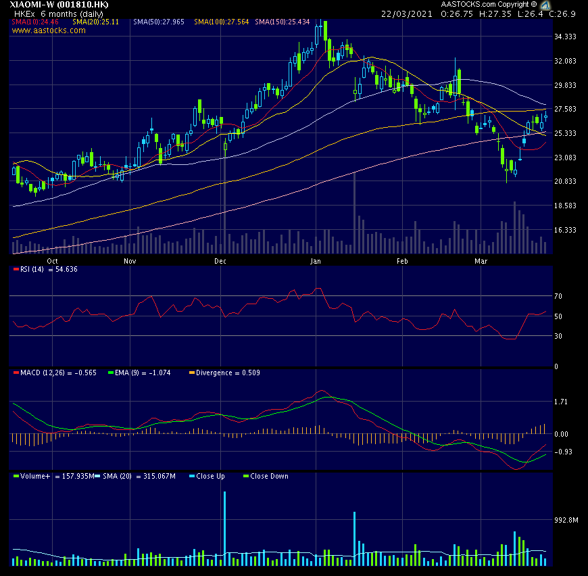
Task: Click the Feb month label on time axis
Action: (402, 261)
